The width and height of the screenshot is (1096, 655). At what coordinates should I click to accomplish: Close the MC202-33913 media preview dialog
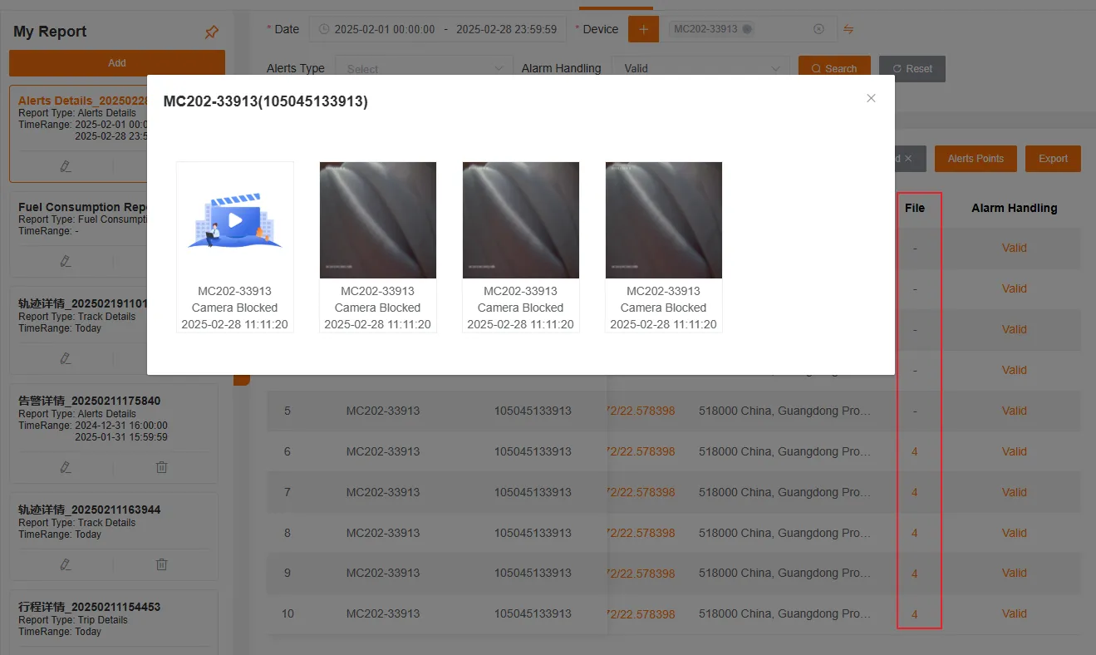870,98
